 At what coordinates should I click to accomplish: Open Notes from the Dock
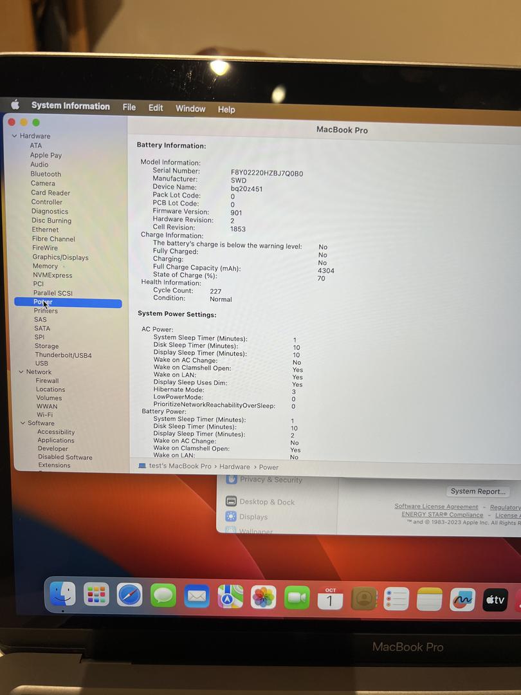pos(429,599)
